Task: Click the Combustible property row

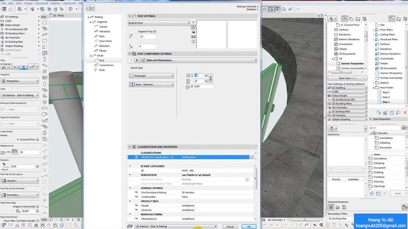Action: pyautogui.click(x=190, y=197)
